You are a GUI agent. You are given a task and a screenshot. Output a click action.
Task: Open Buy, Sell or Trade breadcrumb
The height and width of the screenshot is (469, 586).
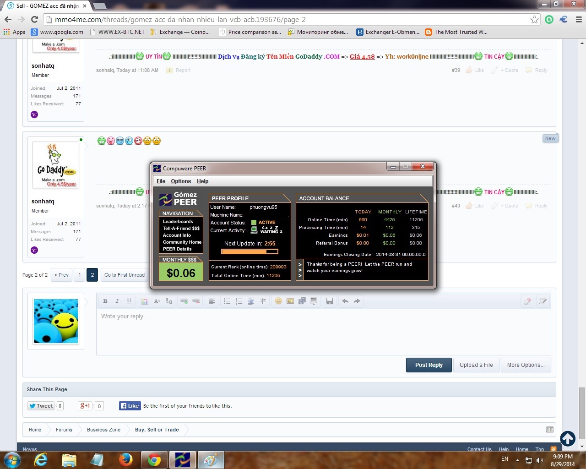[157, 430]
